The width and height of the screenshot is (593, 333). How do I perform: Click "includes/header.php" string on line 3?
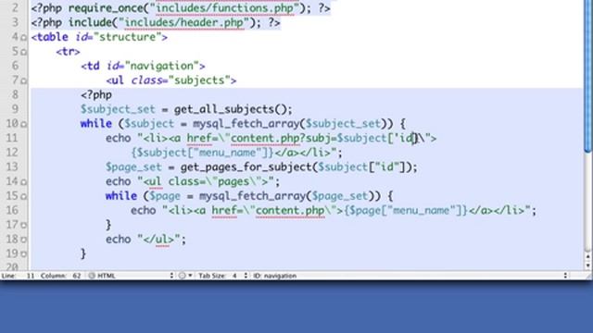pyautogui.click(x=184, y=22)
